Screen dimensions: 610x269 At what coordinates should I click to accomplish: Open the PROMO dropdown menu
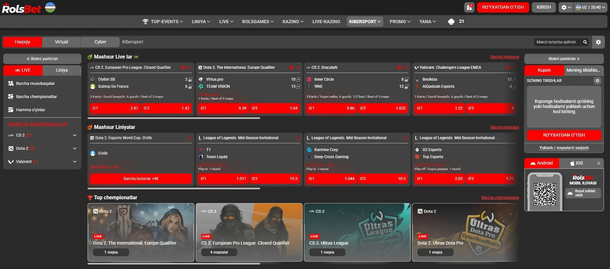click(400, 22)
